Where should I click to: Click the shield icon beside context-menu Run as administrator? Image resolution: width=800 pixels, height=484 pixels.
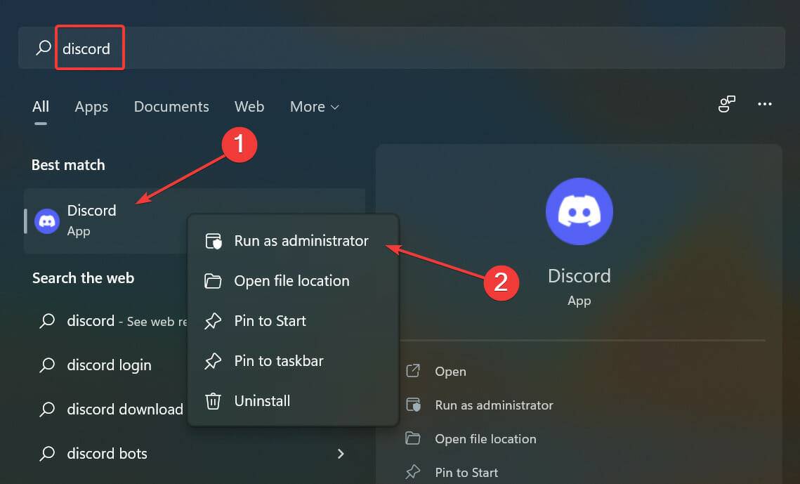point(214,241)
